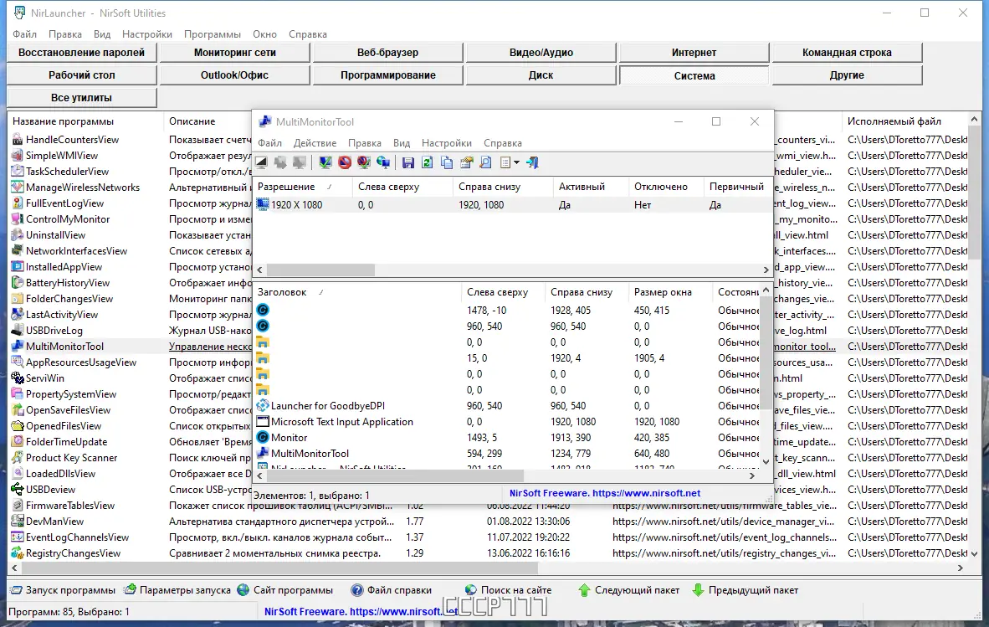The width and height of the screenshot is (989, 627).
Task: Click the Exit door icon in toolbar
Action: (x=532, y=162)
